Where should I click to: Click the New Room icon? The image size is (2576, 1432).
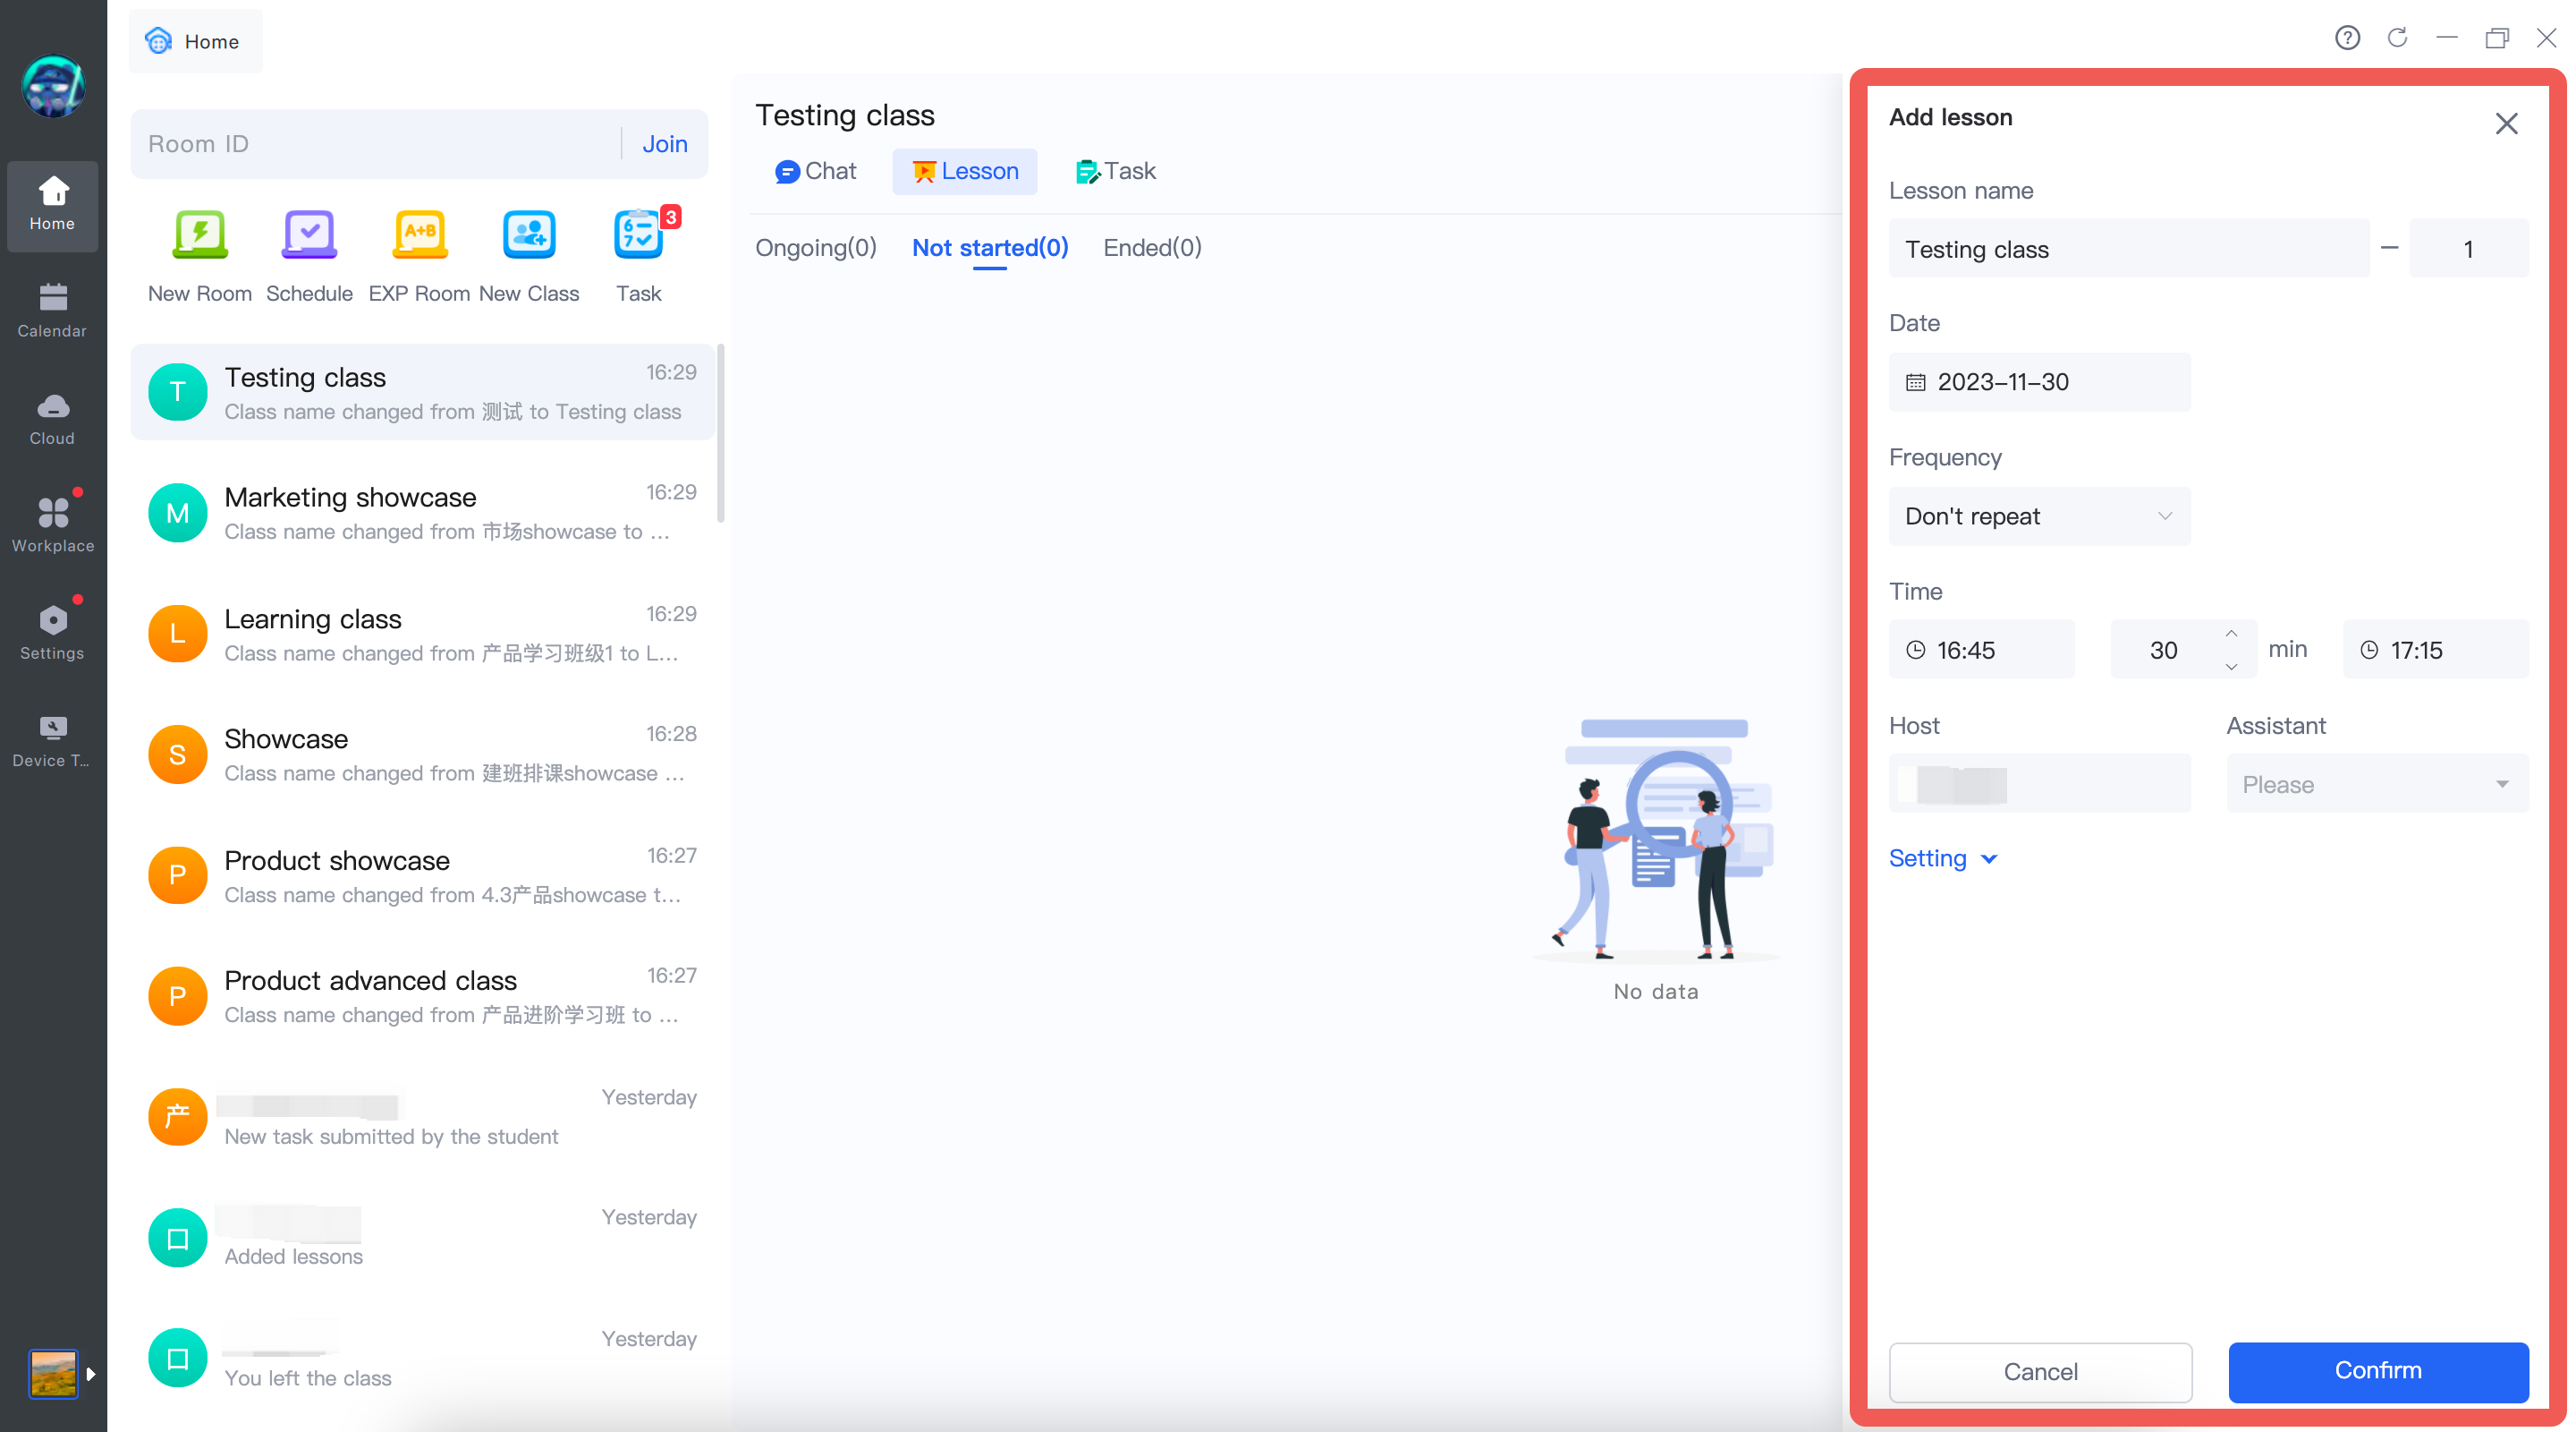pos(200,236)
